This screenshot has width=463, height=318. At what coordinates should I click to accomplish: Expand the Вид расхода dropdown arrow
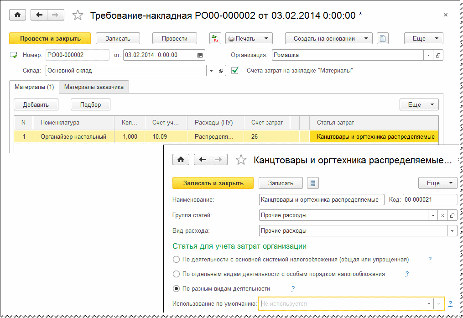452,231
